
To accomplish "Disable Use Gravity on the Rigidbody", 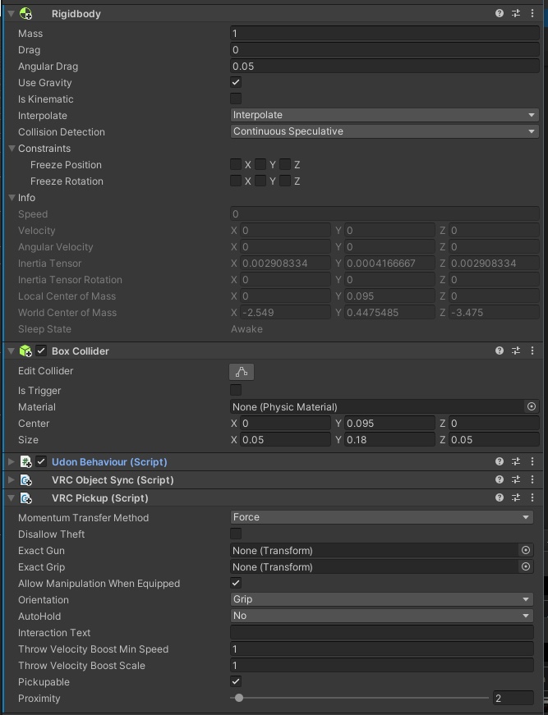I will (x=235, y=82).
